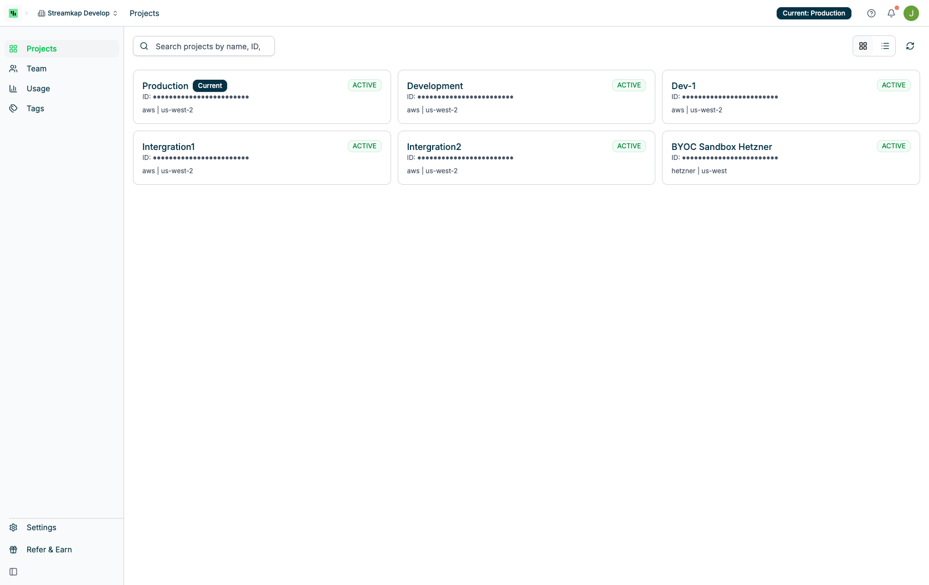
Task: Open the user avatar menu
Action: [911, 13]
